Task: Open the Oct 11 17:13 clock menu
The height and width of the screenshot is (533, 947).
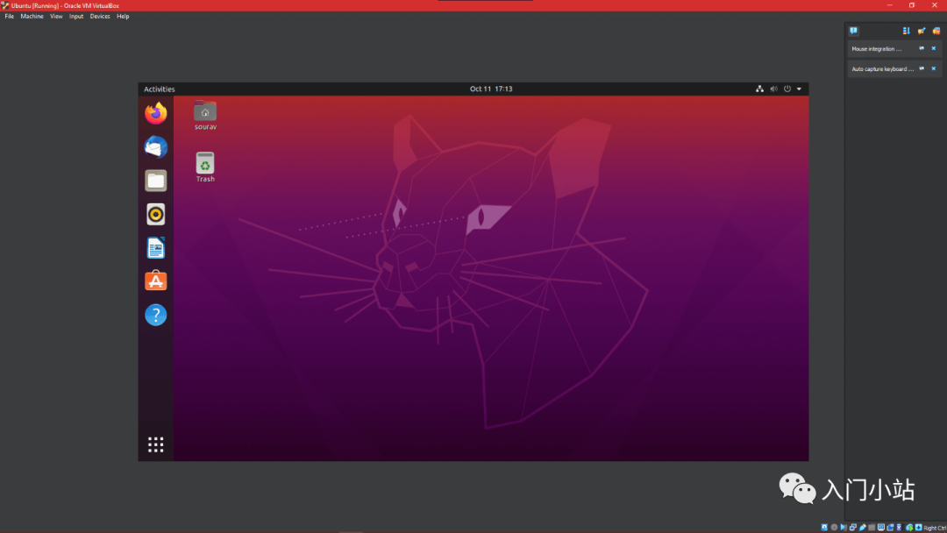Action: tap(491, 89)
